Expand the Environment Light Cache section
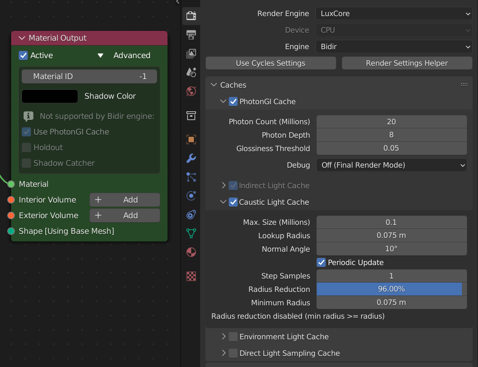 [223, 337]
